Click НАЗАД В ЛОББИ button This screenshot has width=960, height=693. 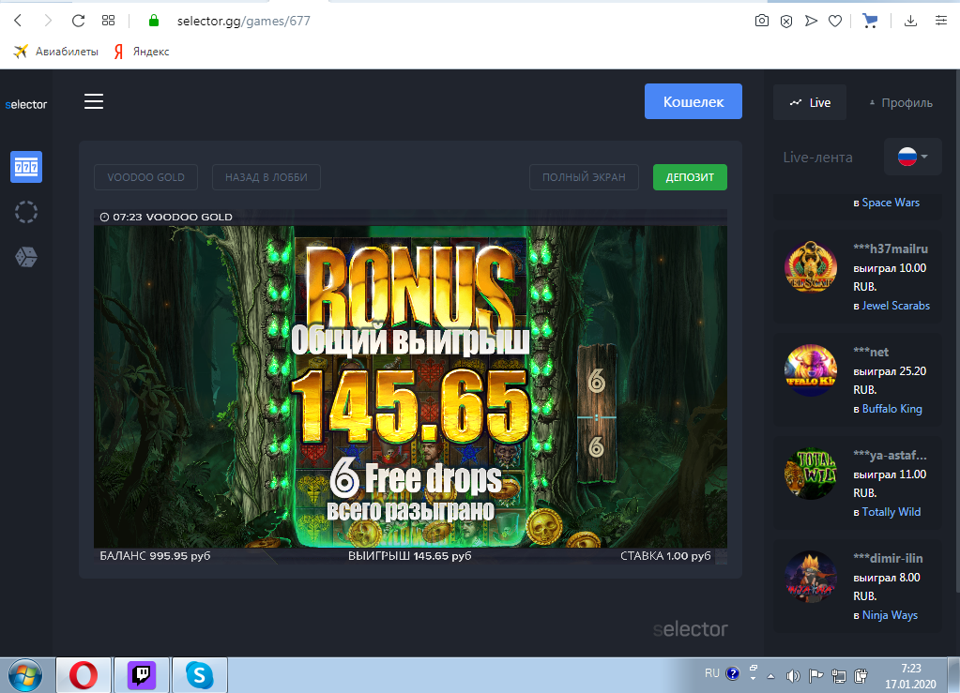[x=267, y=177]
